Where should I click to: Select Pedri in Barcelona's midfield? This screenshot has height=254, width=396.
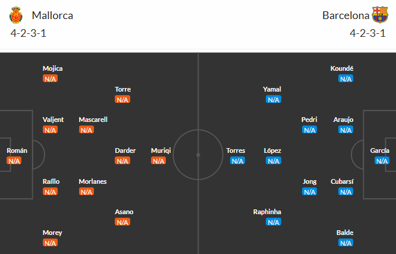tap(309, 120)
